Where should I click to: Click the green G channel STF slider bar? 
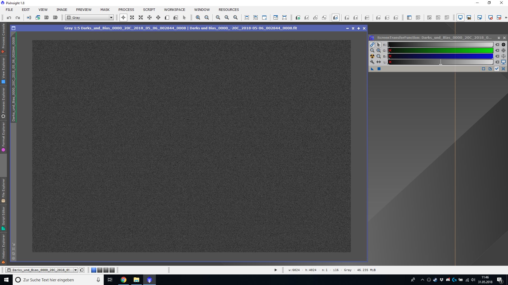tap(441, 50)
